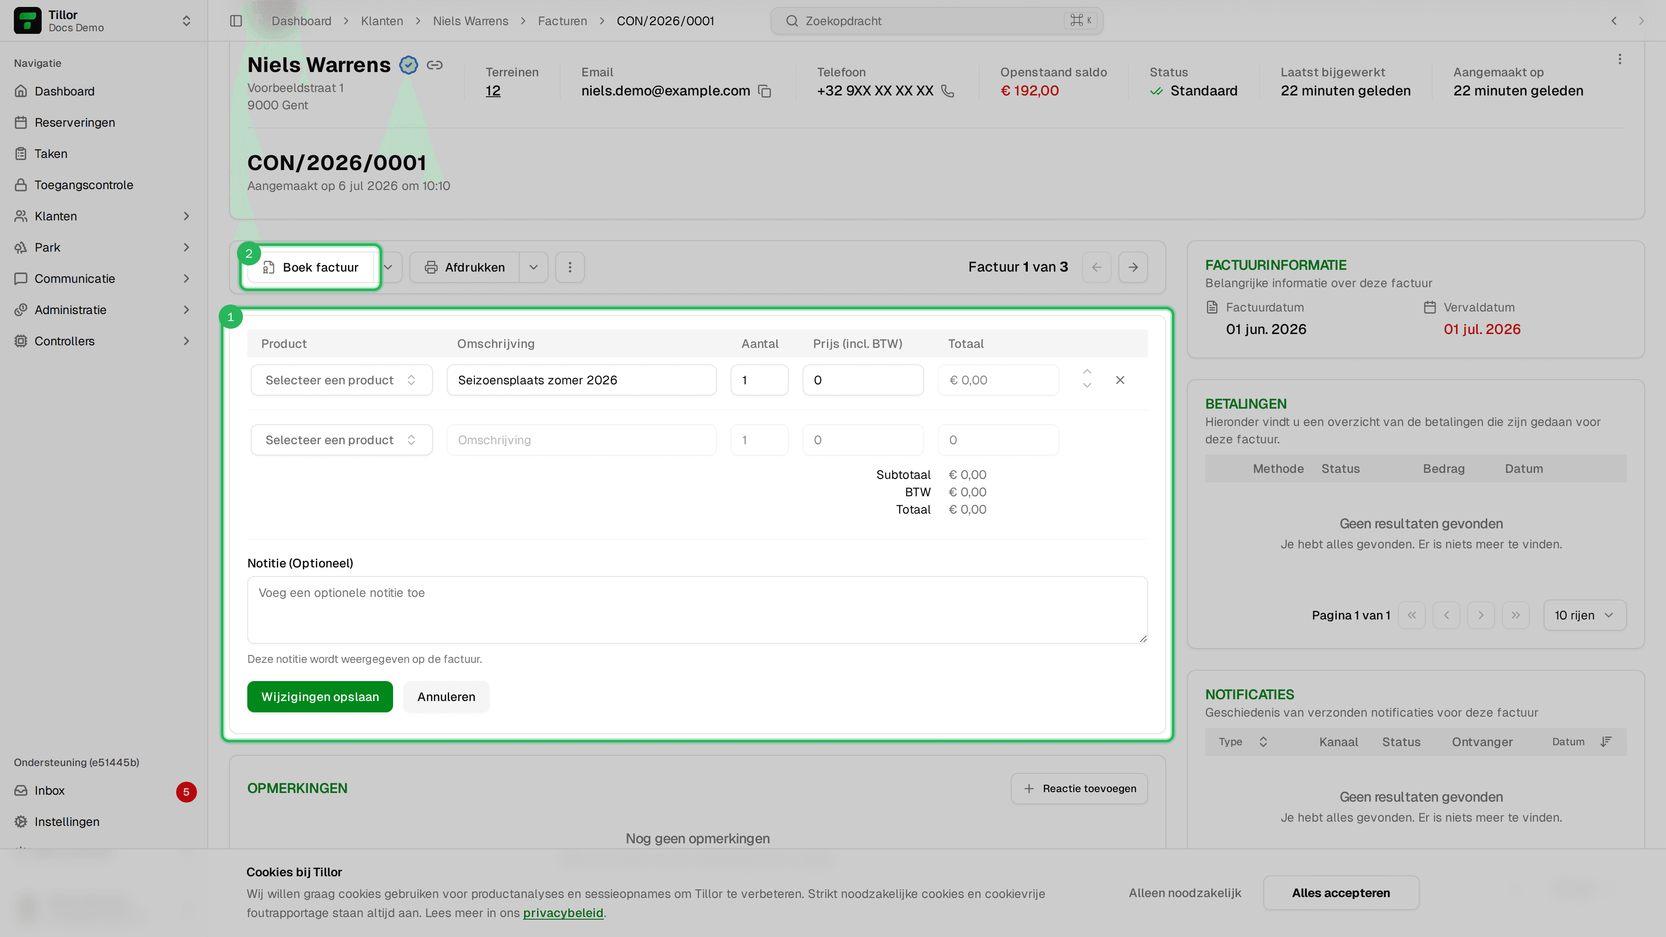
Task: Open product selector in first row
Action: [x=341, y=380]
